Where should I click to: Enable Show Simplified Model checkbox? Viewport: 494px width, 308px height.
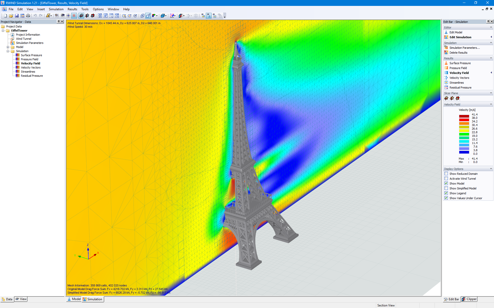click(446, 188)
